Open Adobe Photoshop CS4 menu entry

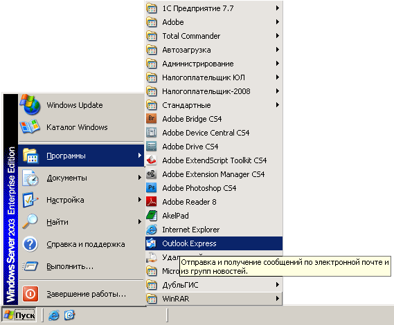pos(214,187)
